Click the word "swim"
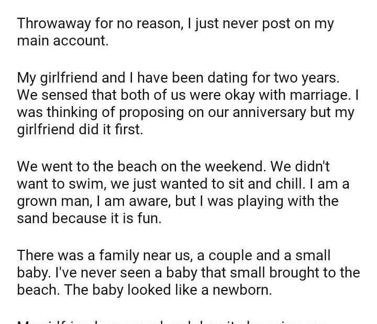This screenshot has width=377, height=324. coord(88,184)
